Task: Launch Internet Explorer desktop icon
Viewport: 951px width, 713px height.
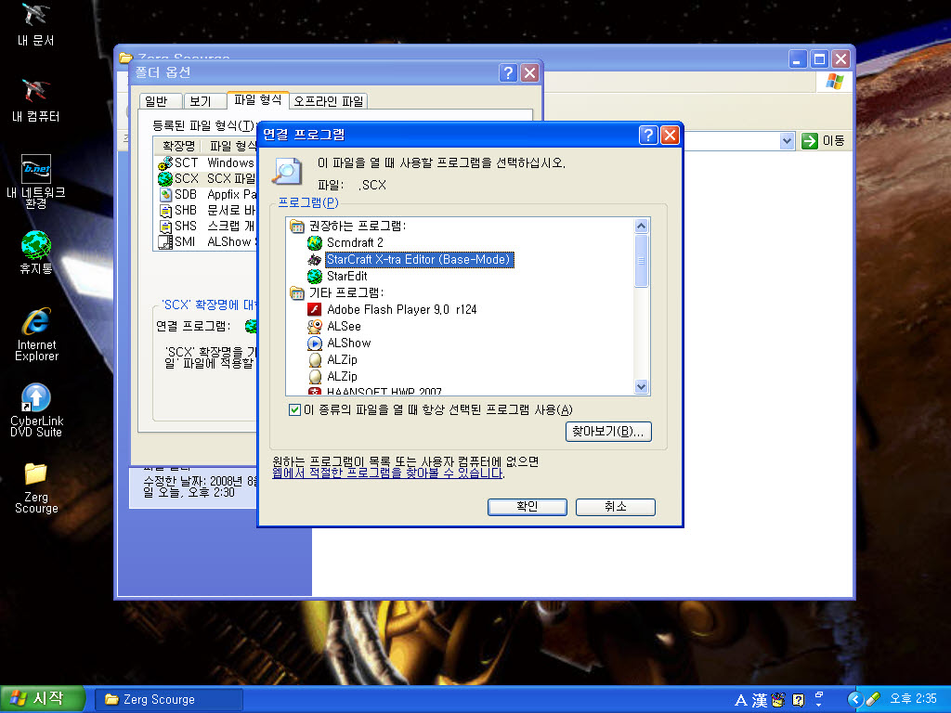Action: pos(36,334)
